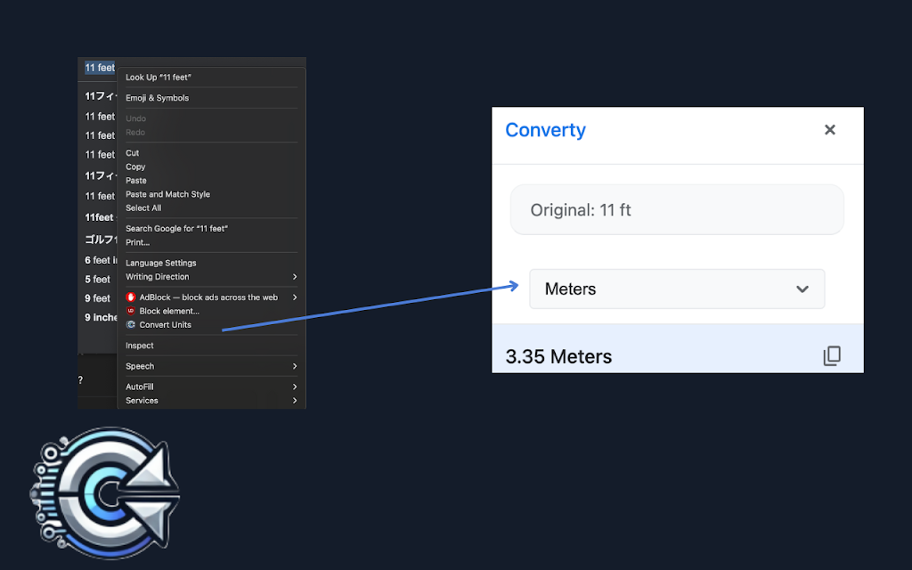Close the Converty popup
The image size is (912, 570).
(830, 130)
